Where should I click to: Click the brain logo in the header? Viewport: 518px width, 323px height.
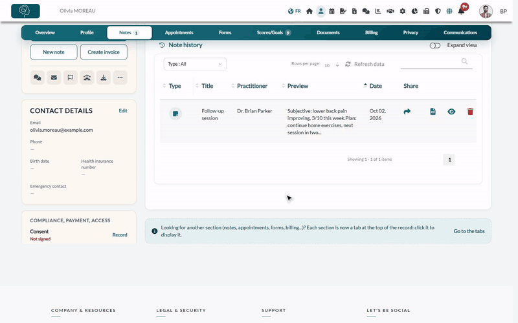[25, 11]
